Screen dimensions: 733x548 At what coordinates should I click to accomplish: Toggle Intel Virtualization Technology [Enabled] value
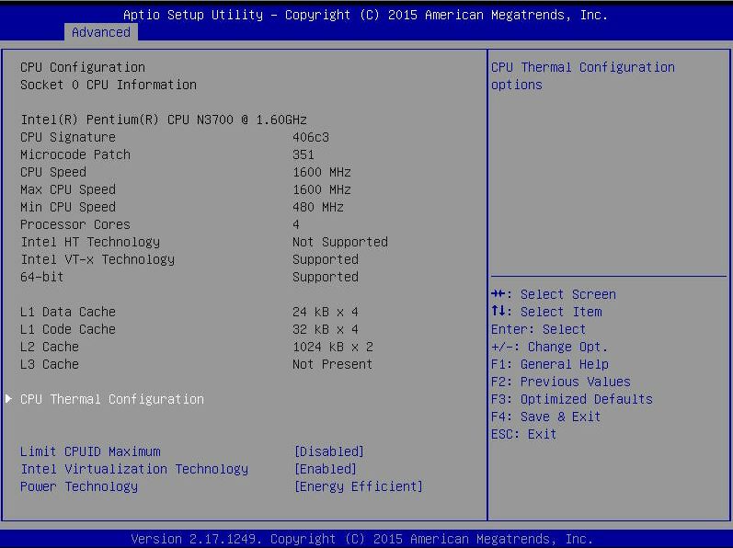[x=325, y=469]
